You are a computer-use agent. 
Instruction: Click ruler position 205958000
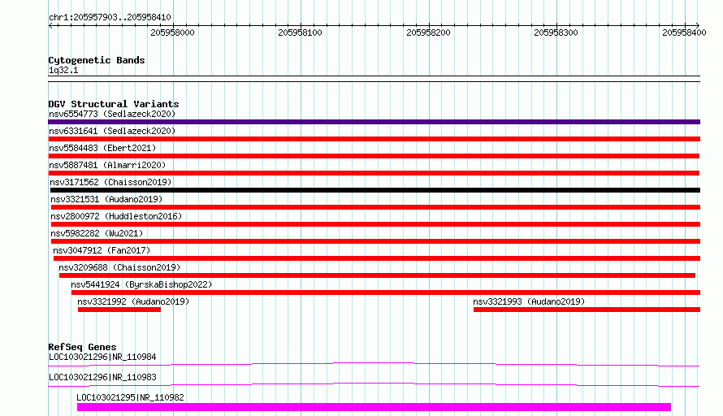point(172,32)
